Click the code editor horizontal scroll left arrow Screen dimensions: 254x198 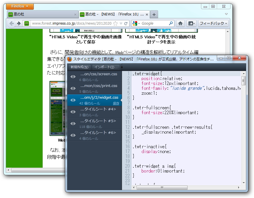(x=134, y=187)
